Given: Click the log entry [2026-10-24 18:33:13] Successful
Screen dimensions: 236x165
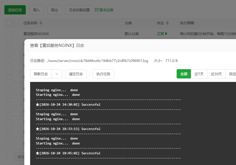Looking at the screenshot, I should click(x=68, y=129).
